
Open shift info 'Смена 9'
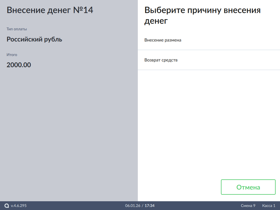coord(248,206)
